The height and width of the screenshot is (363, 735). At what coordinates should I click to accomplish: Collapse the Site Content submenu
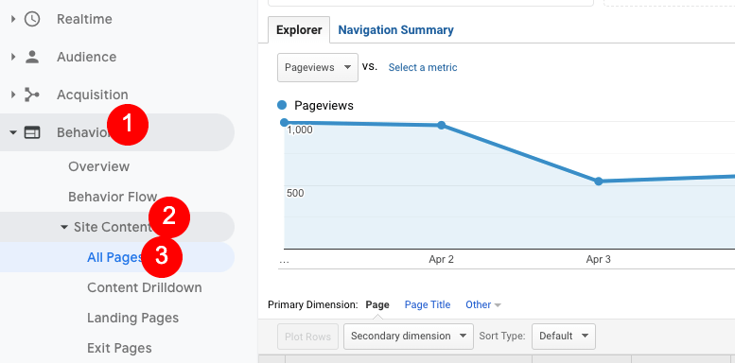(x=64, y=227)
